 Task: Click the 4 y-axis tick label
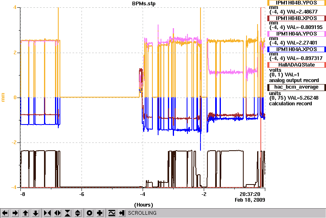[15, 7]
